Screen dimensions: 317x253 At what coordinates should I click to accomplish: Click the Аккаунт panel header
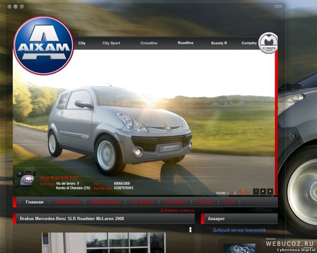pos(239,218)
